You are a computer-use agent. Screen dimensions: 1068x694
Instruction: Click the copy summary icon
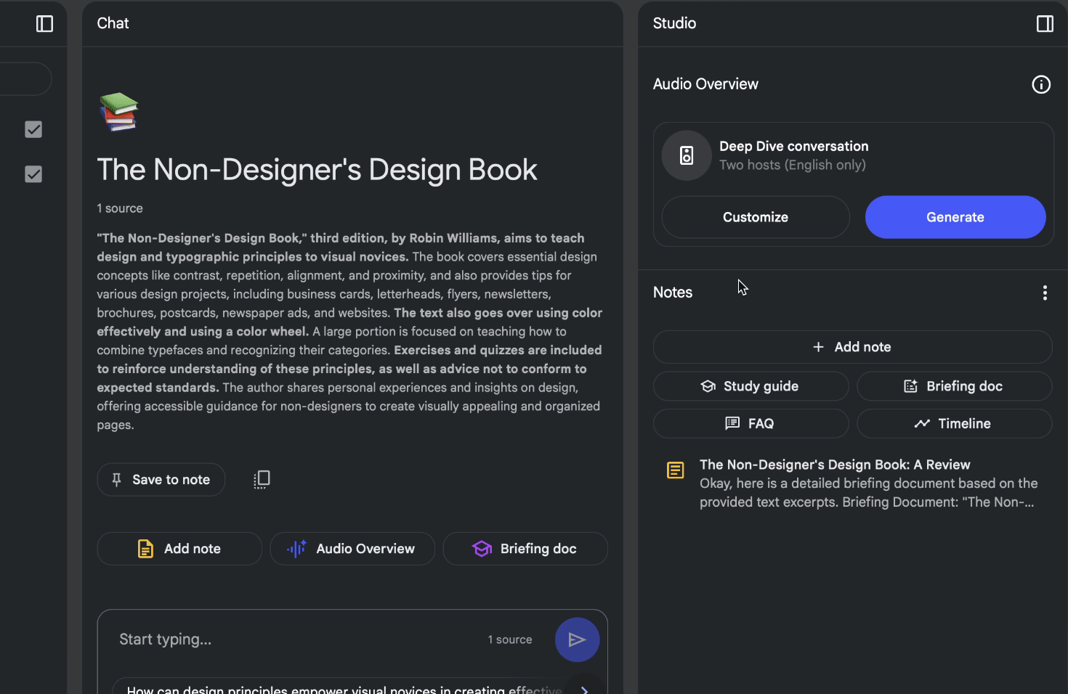[x=262, y=479]
